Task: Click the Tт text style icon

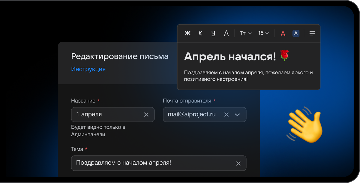Action: tap(242, 33)
